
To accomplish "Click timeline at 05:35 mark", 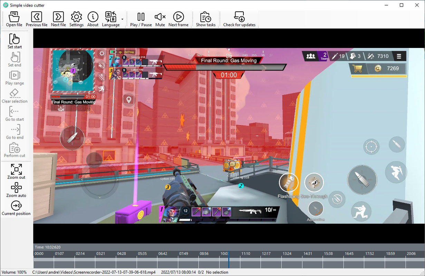I will tap(142, 254).
